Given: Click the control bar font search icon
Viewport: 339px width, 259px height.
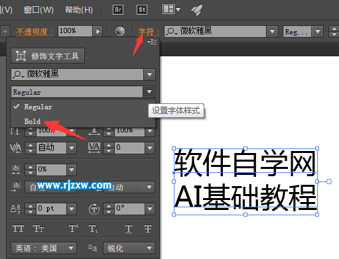Looking at the screenshot, I should pos(172,32).
